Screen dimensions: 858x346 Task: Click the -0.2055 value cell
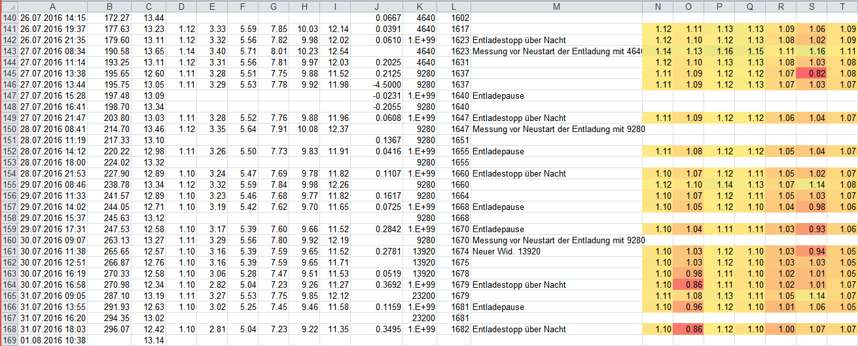[378, 107]
